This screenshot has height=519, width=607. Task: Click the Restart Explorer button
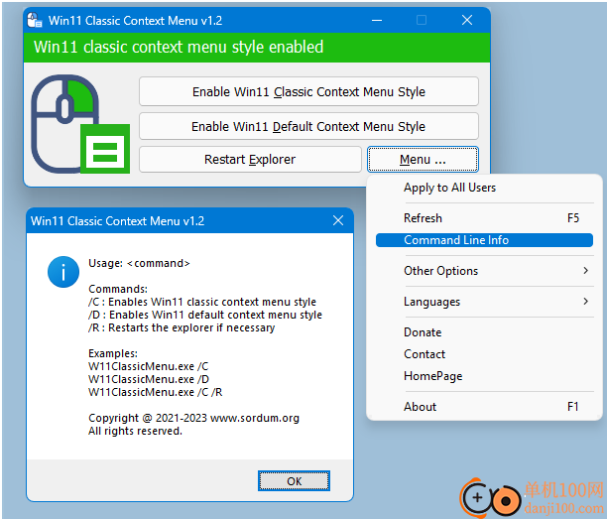250,159
